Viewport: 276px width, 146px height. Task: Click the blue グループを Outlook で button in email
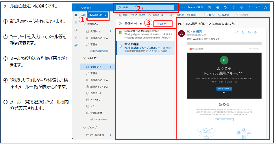click(224, 89)
